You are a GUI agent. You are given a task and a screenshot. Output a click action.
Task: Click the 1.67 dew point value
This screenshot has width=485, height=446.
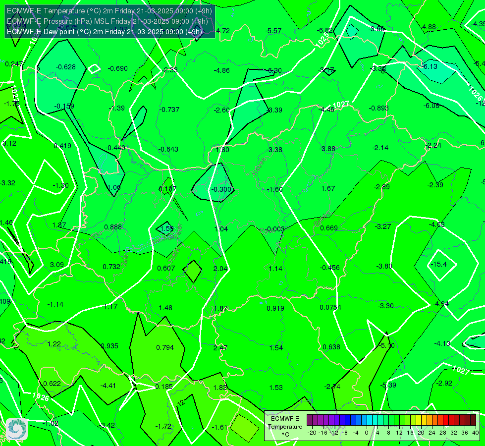(328, 188)
